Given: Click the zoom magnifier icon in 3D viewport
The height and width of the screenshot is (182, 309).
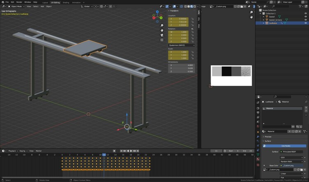Looking at the screenshot, I should click(162, 25).
